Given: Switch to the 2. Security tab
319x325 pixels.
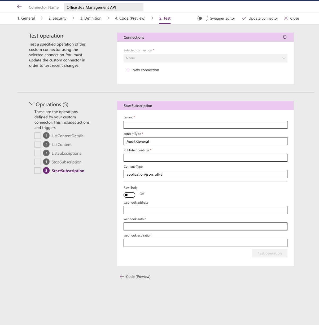Looking at the screenshot, I should pyautogui.click(x=57, y=18).
